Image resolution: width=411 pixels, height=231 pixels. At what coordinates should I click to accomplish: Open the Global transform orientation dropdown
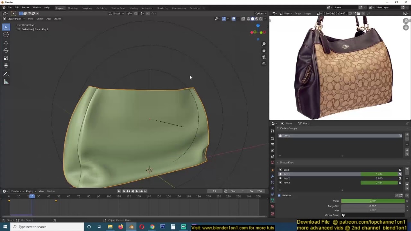point(116,13)
